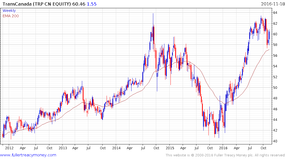
Task: Select the 'EMA 200' indicator label
Action: point(11,16)
